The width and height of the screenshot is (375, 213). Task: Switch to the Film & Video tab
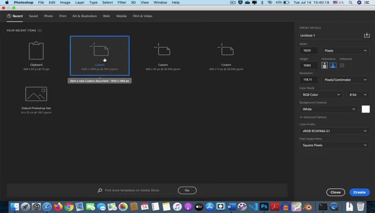point(143,16)
